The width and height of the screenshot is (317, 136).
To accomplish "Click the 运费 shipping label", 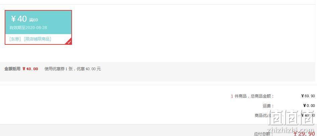I will point(268,106).
